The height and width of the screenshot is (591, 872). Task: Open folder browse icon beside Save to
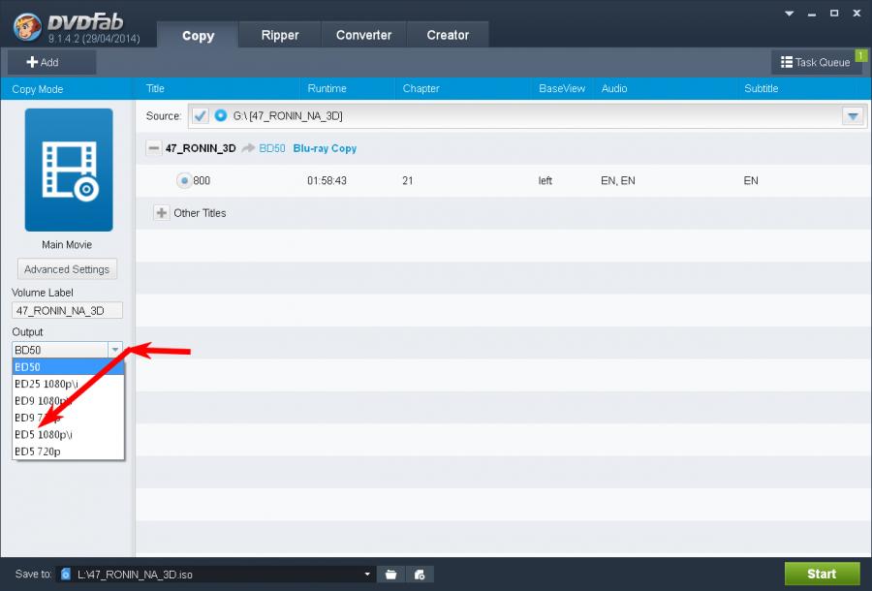pyautogui.click(x=390, y=574)
